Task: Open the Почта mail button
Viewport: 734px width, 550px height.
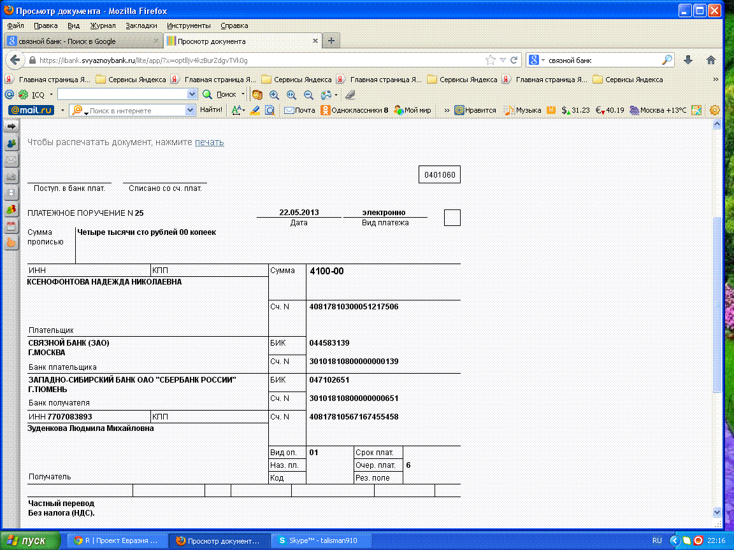Action: pos(299,110)
